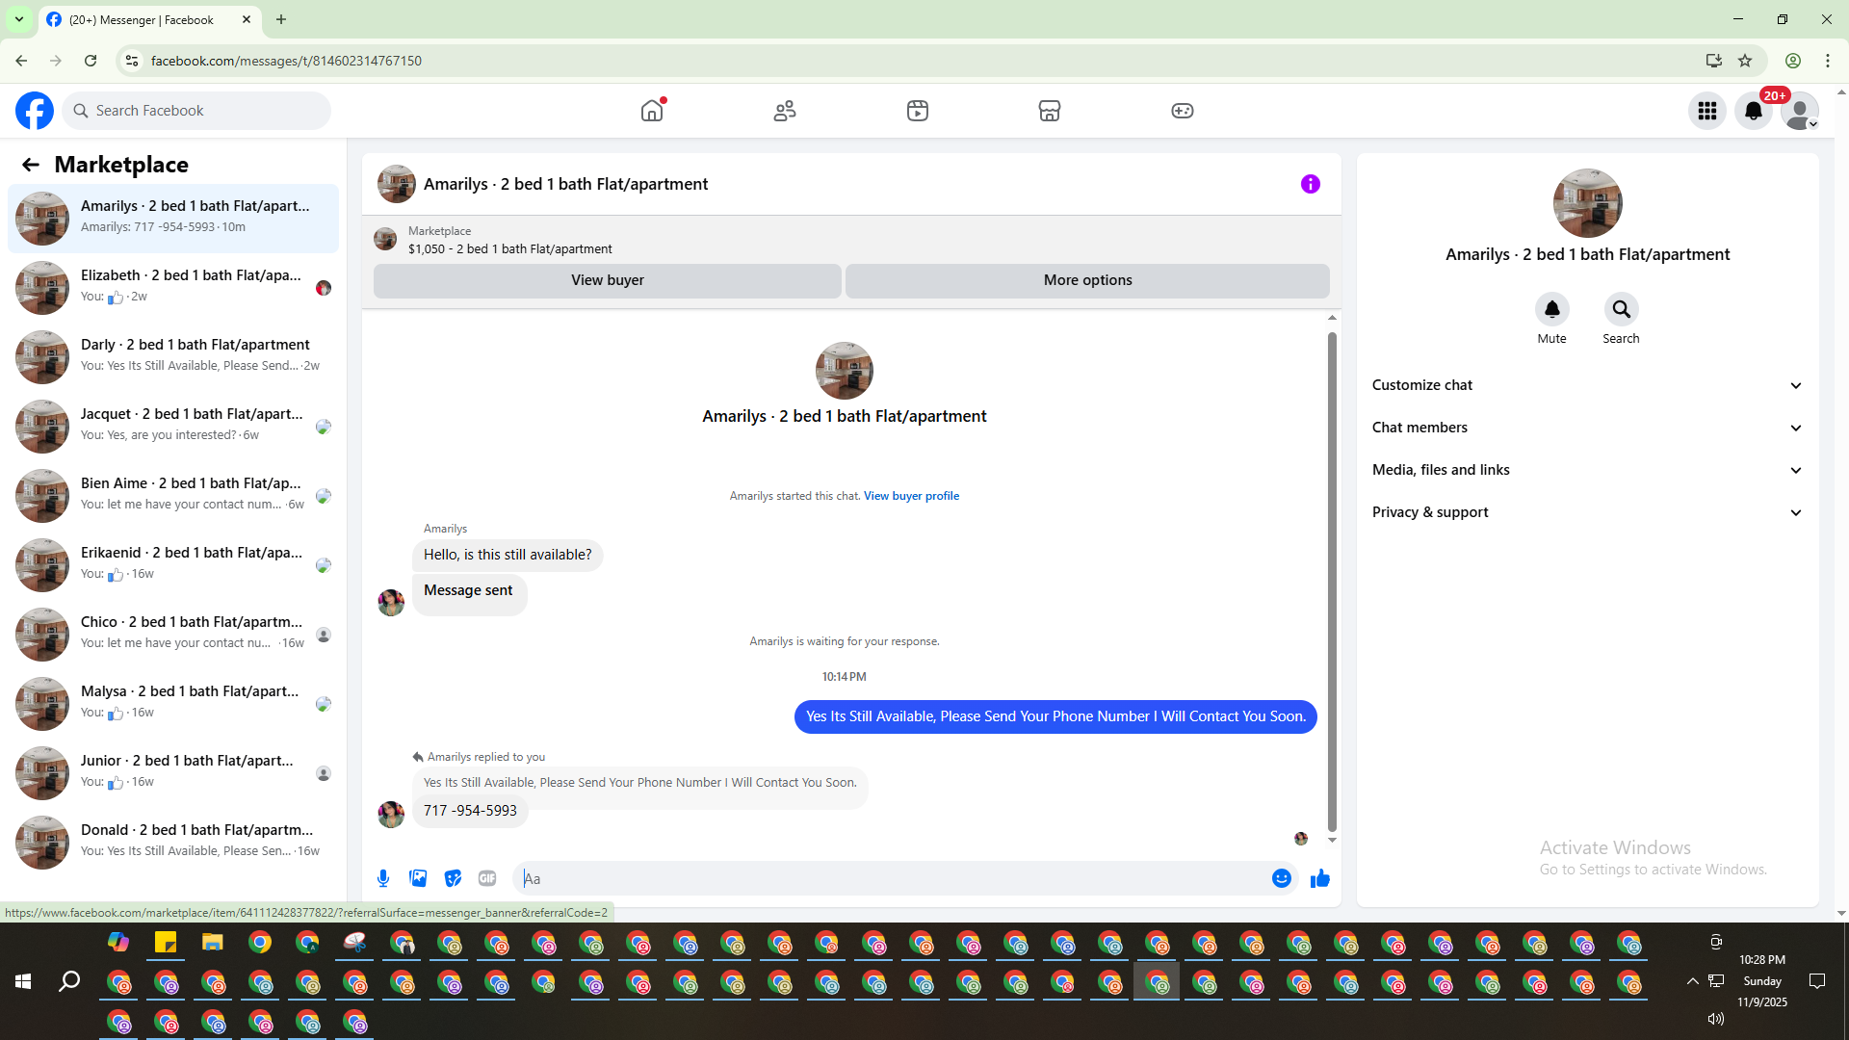
Task: Click the chat header avatar thumbnail
Action: pyautogui.click(x=397, y=184)
